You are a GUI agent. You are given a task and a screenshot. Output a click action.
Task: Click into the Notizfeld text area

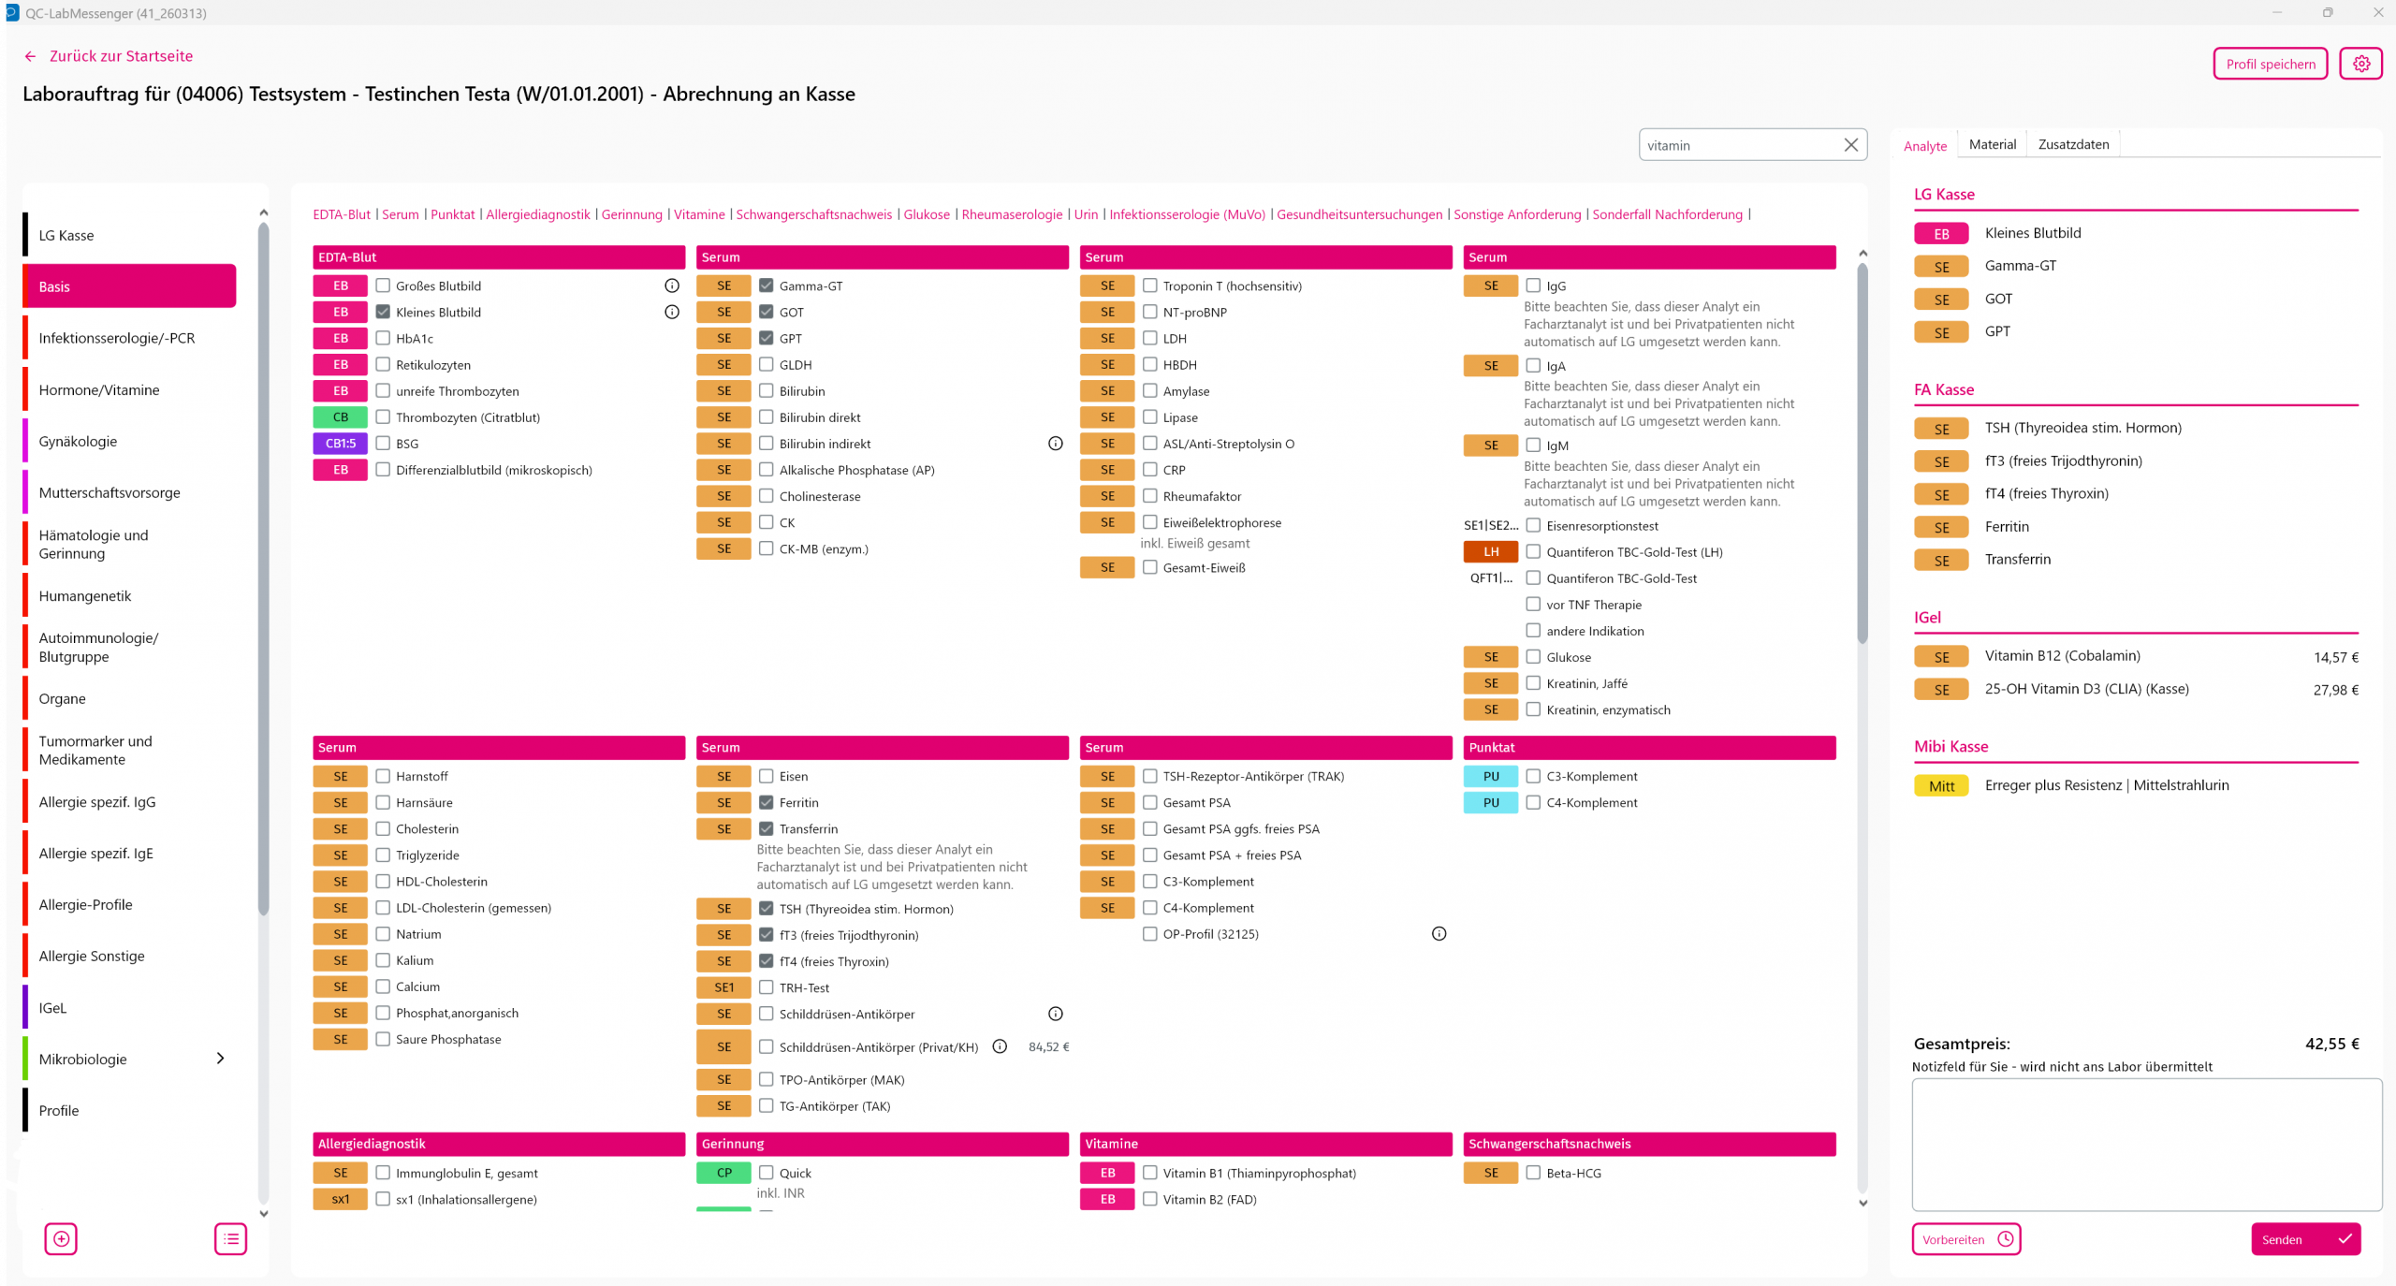(2146, 1144)
